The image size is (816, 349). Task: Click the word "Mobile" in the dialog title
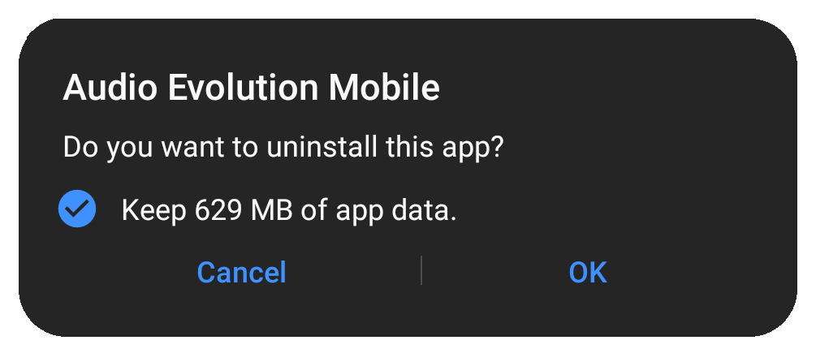click(384, 88)
